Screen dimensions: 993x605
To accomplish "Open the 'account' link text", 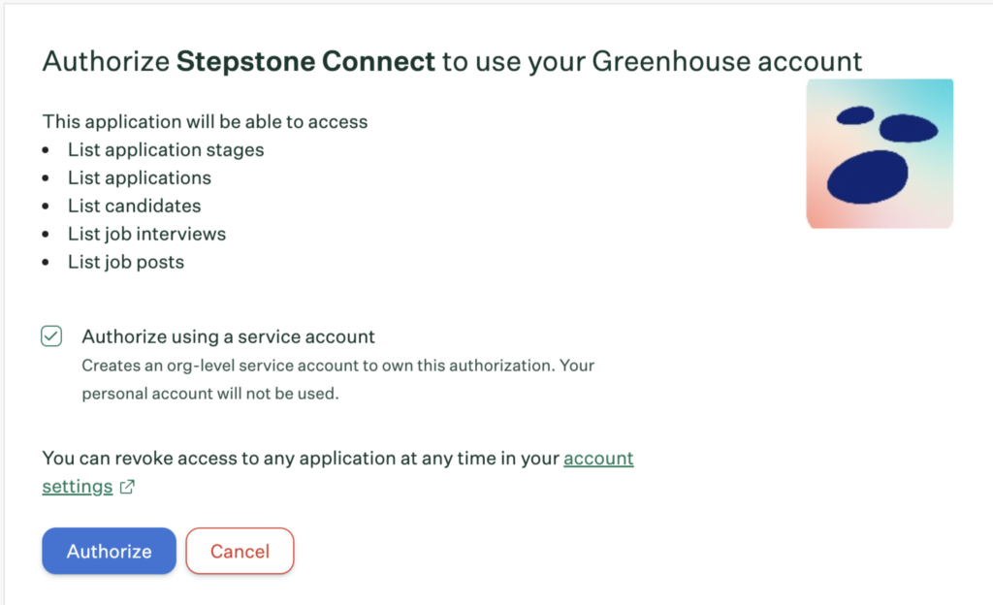I will pos(598,459).
